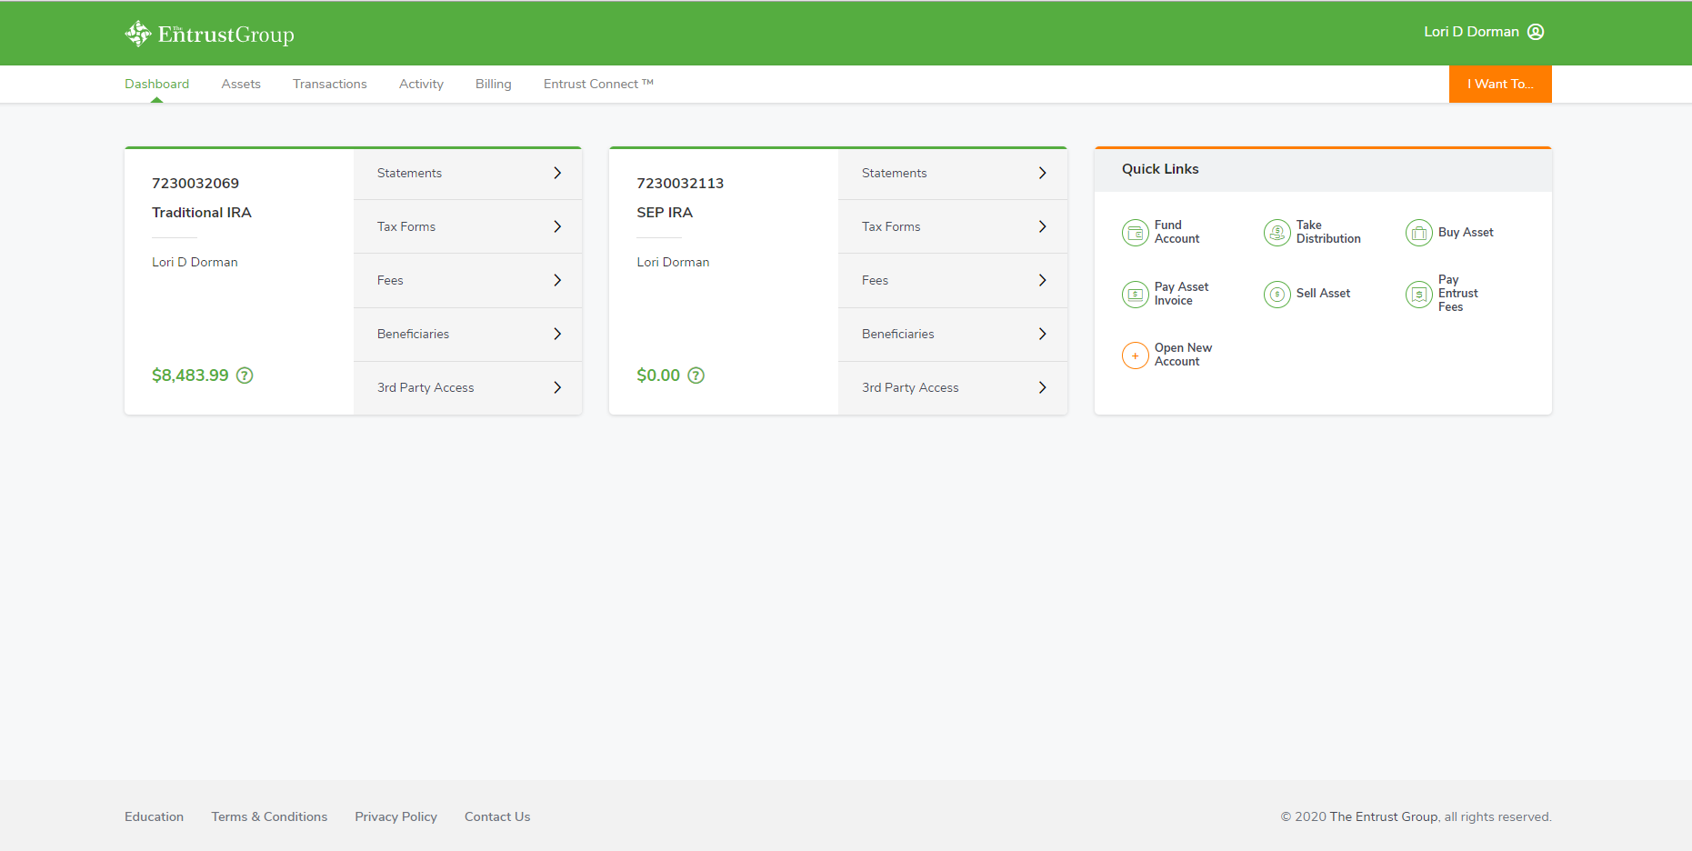Click the Sell Asset quick link text

[1323, 293]
